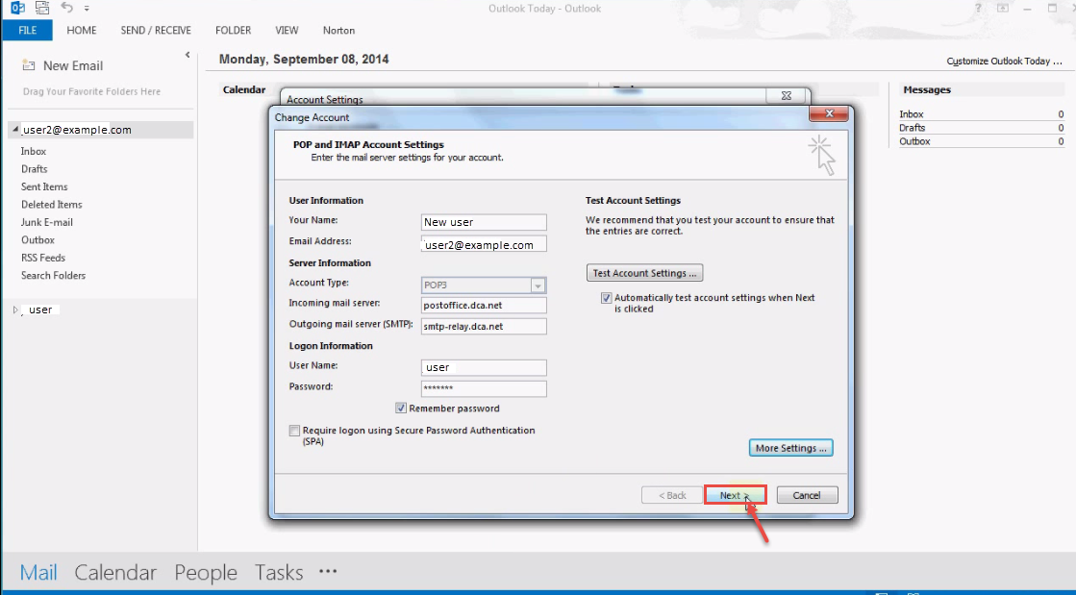This screenshot has width=1076, height=595.
Task: Click the Your Name input field
Action: [x=484, y=222]
